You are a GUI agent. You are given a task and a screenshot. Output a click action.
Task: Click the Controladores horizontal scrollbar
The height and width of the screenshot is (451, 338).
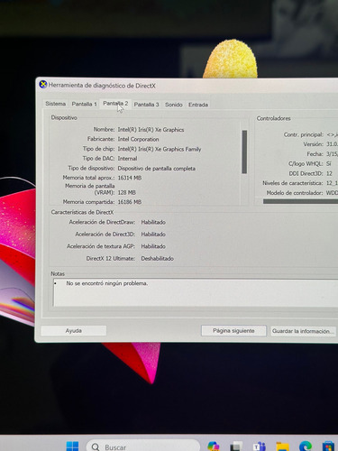[300, 201]
